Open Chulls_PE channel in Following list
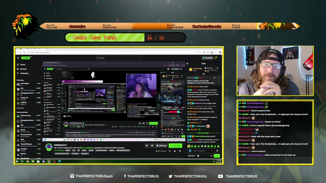 [x=29, y=99]
